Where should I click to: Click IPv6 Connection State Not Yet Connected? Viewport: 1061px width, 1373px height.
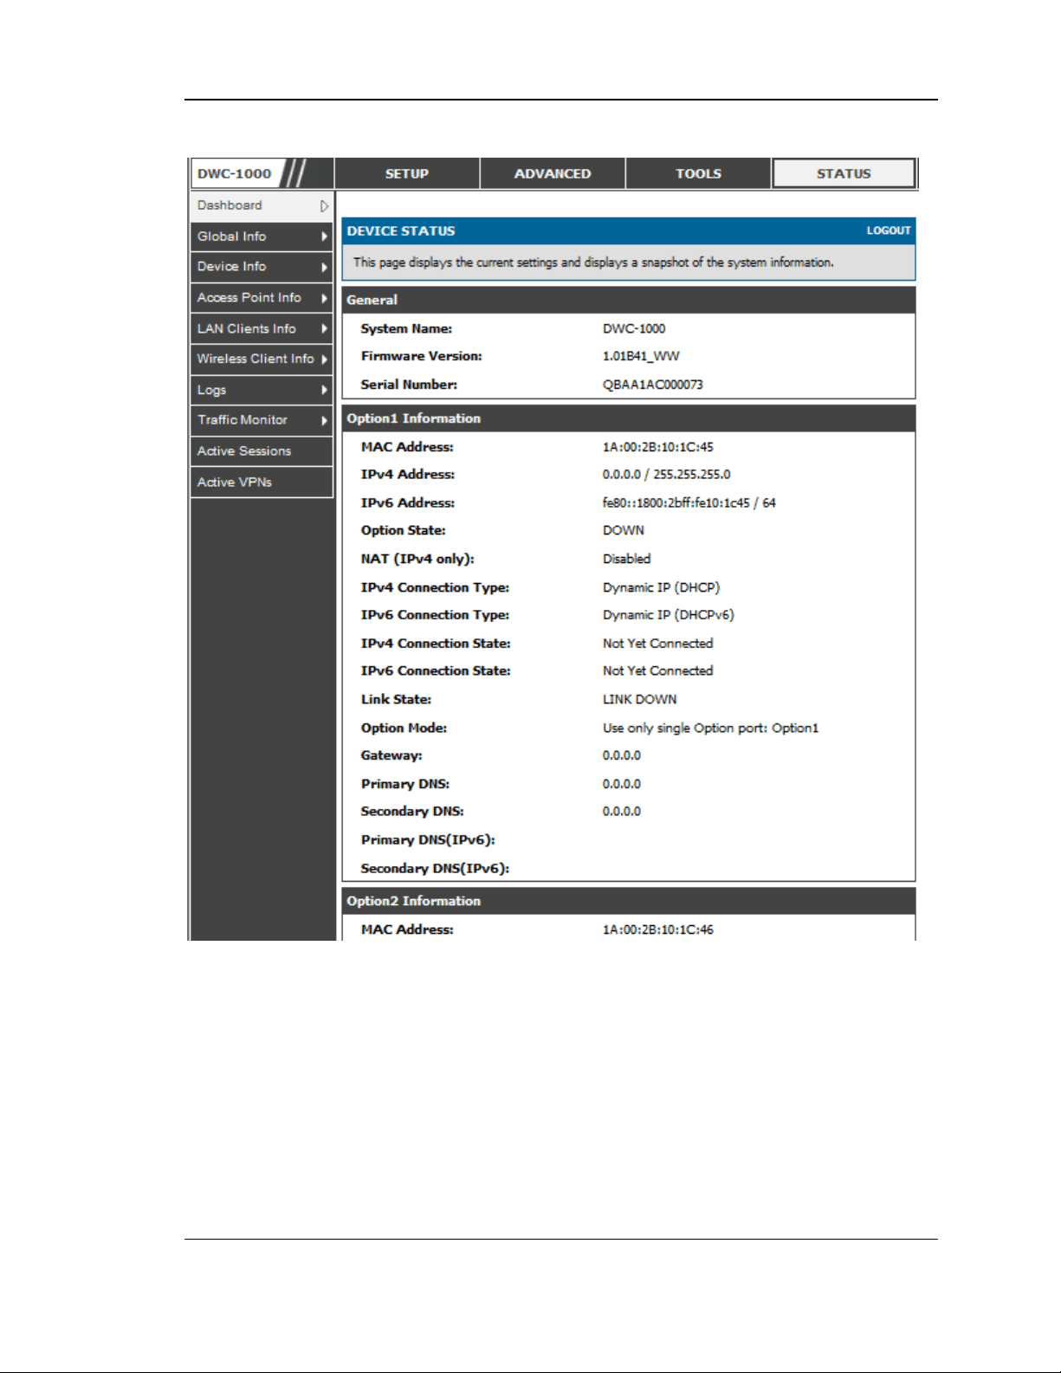tap(658, 671)
